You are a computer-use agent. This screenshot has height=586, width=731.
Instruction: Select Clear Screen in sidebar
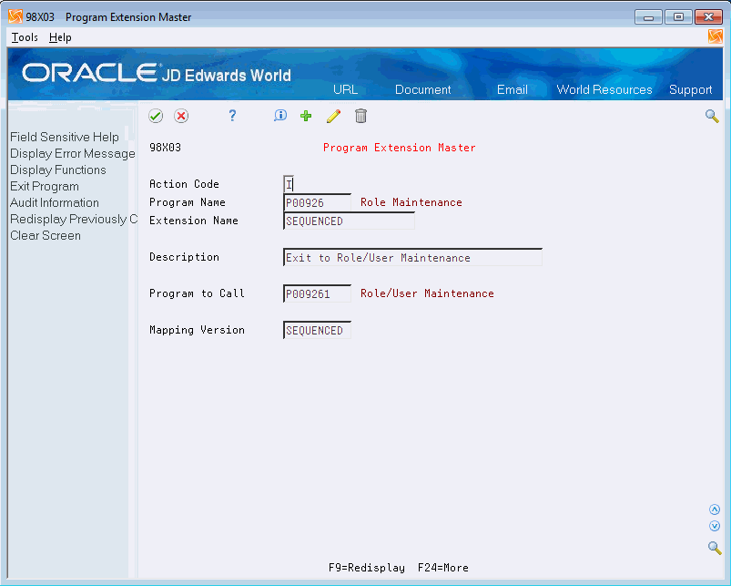[46, 235]
